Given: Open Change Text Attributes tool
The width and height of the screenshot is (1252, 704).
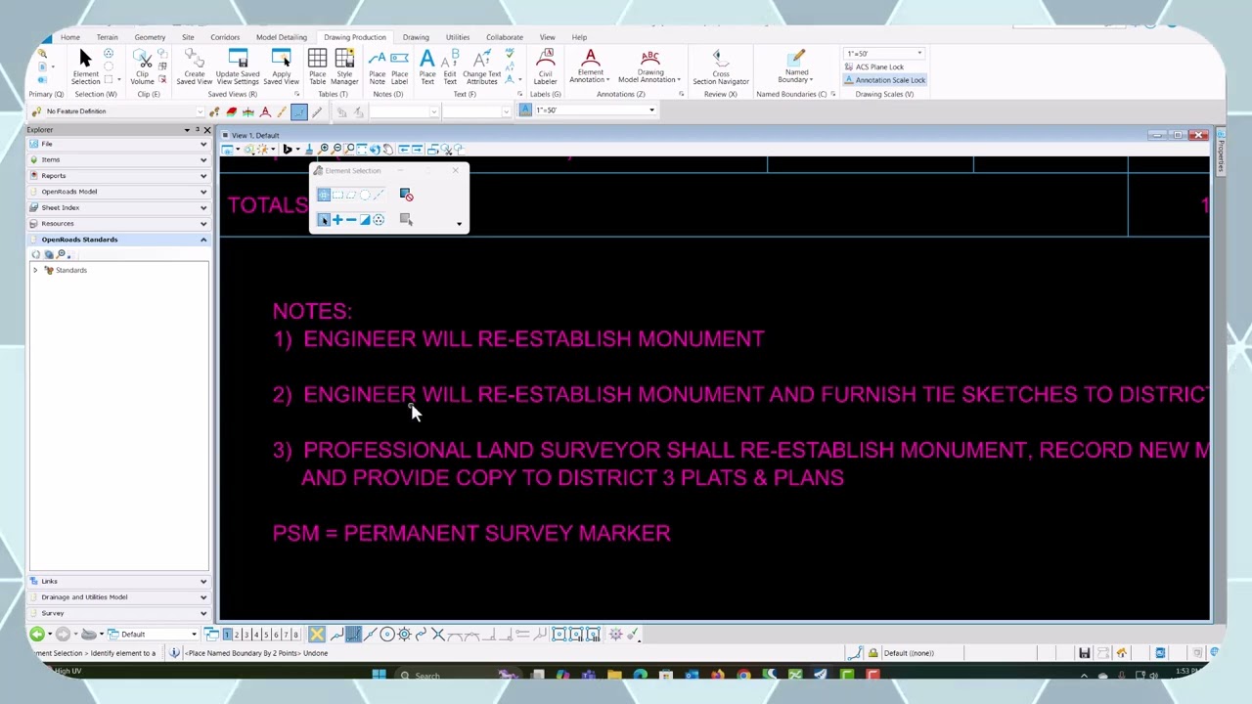Looking at the screenshot, I should pos(481,66).
